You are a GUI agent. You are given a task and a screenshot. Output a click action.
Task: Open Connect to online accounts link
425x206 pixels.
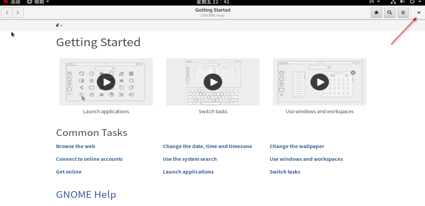[x=89, y=159]
